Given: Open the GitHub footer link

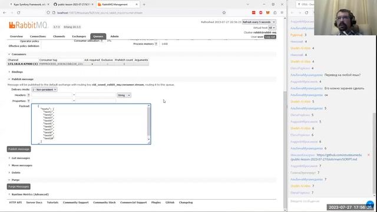Looking at the screenshot, I should pyautogui.click(x=170, y=203).
